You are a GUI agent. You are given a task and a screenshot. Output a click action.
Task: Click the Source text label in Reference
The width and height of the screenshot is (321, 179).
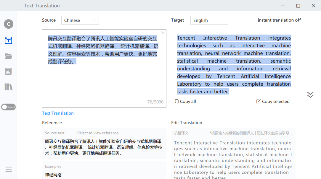(x=55, y=133)
